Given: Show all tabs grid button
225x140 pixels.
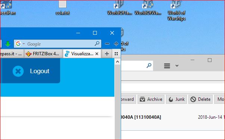Looking at the screenshot, I should pos(116,54).
